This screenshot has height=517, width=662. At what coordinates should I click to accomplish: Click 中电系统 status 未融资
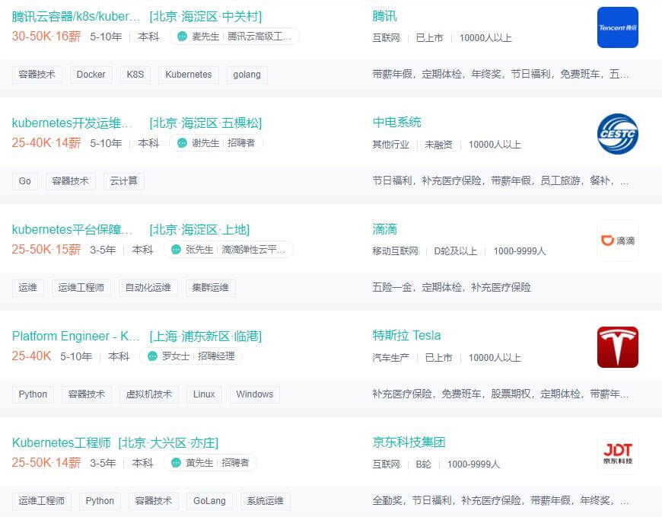click(x=438, y=145)
